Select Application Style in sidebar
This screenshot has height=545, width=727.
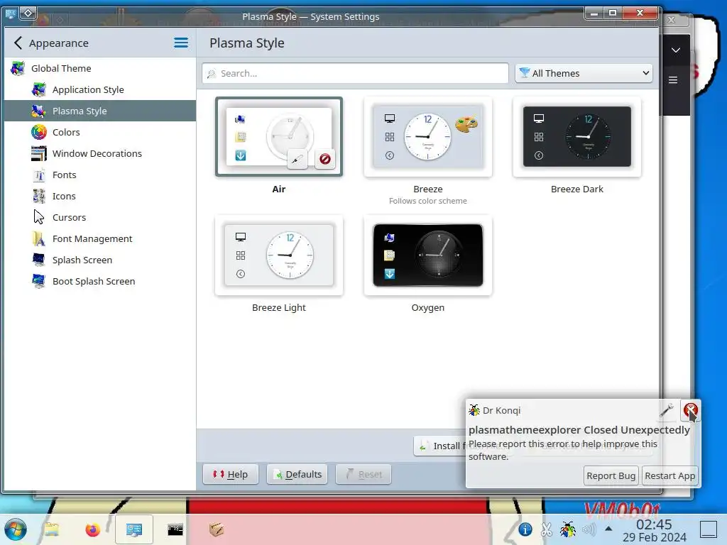pyautogui.click(x=100, y=90)
